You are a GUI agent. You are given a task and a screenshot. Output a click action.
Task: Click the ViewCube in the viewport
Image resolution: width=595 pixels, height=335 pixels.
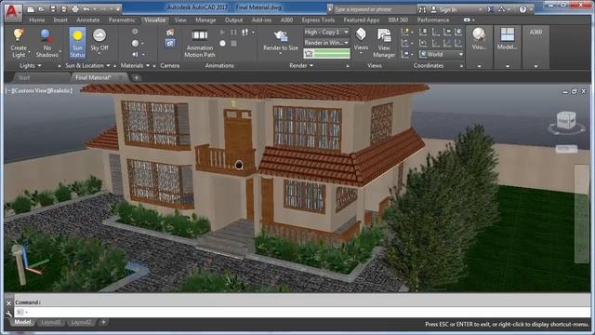566,121
